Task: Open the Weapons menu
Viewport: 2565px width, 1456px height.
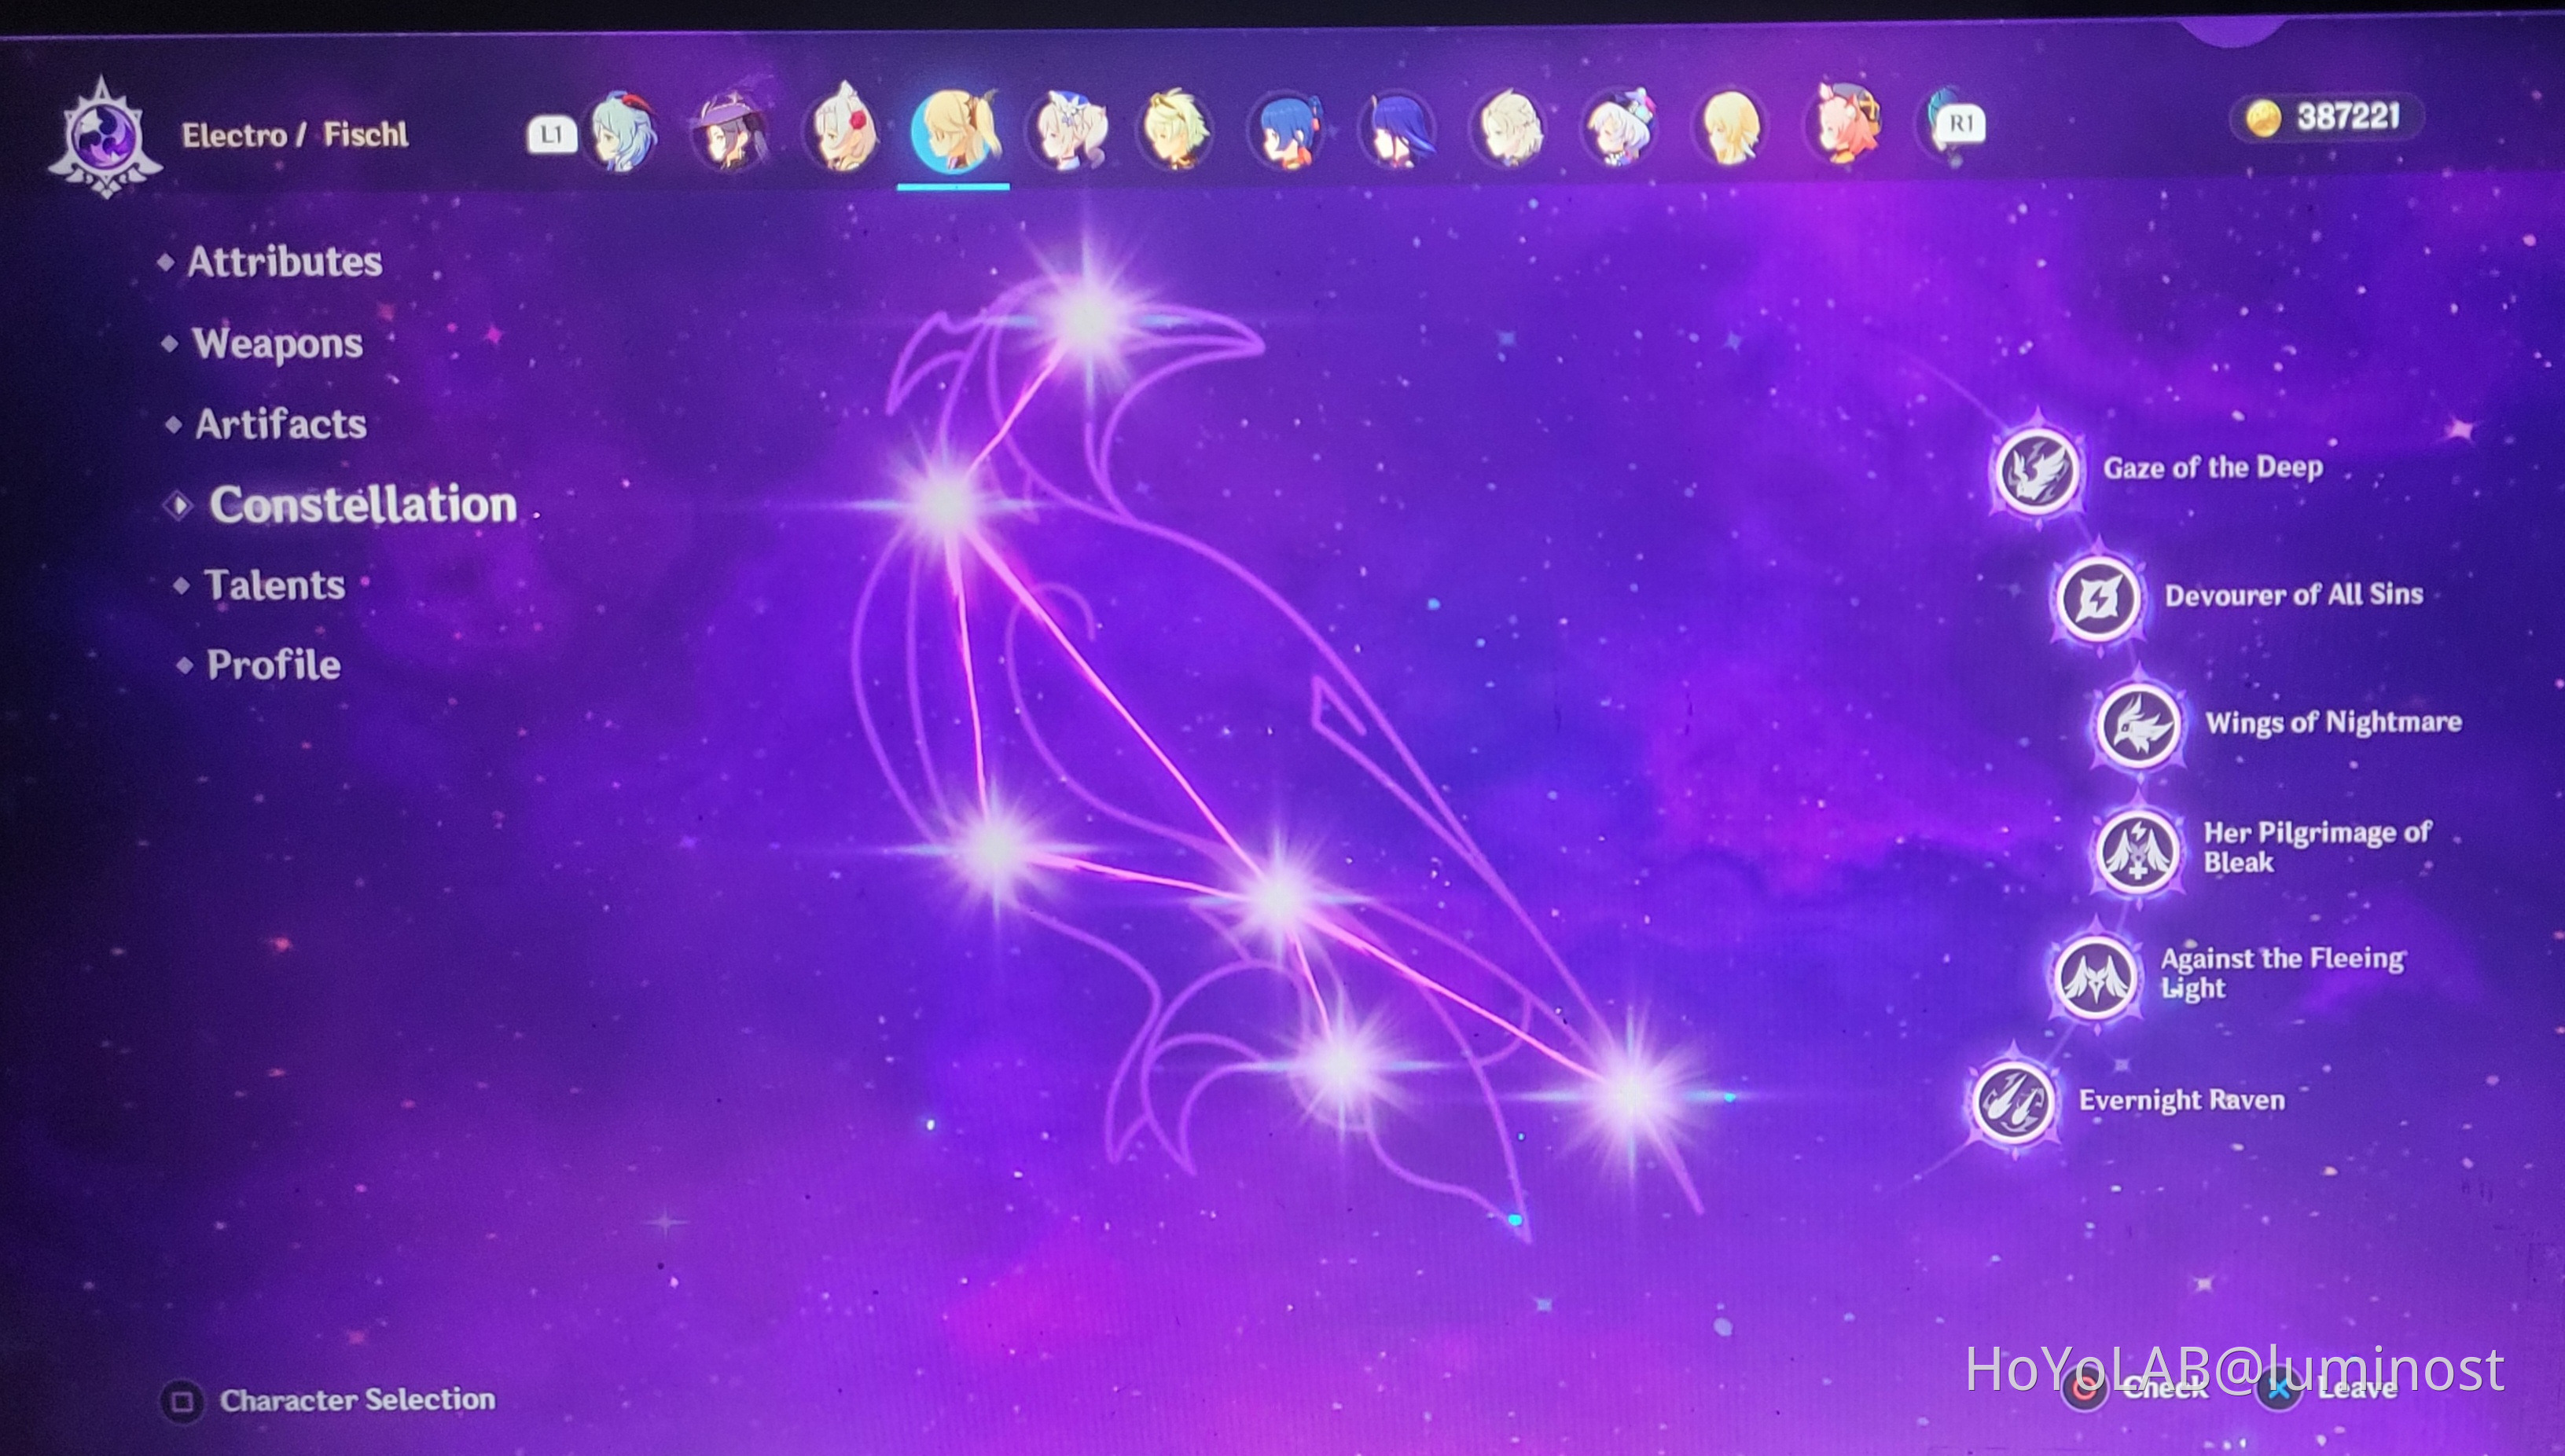Action: click(x=277, y=344)
